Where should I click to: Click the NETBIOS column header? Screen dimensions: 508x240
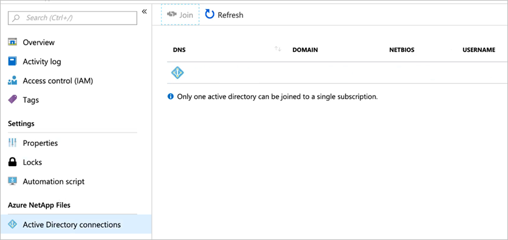pyautogui.click(x=402, y=50)
